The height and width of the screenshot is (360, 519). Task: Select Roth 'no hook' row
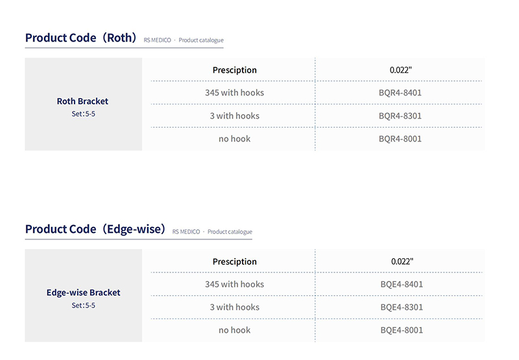317,139
